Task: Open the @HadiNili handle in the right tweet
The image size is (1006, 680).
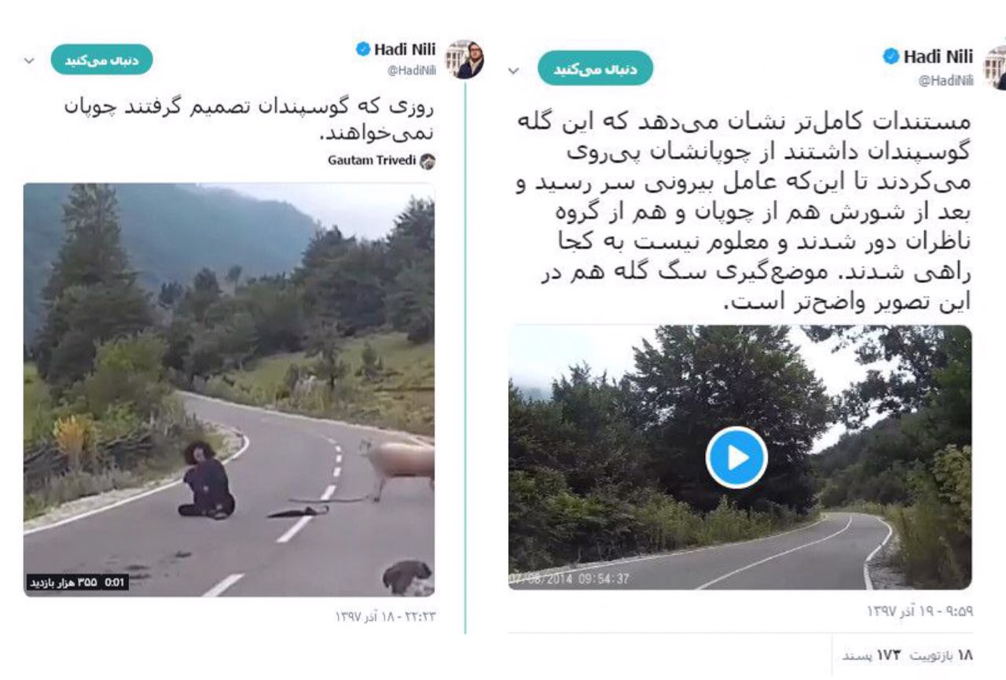Action: [x=946, y=80]
